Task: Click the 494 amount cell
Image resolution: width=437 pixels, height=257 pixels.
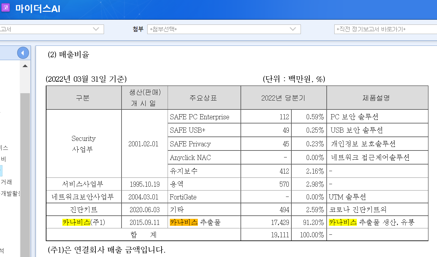Action: 266,210
